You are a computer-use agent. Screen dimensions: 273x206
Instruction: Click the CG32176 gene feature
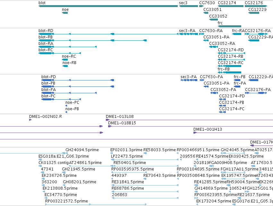[x=256, y=6]
